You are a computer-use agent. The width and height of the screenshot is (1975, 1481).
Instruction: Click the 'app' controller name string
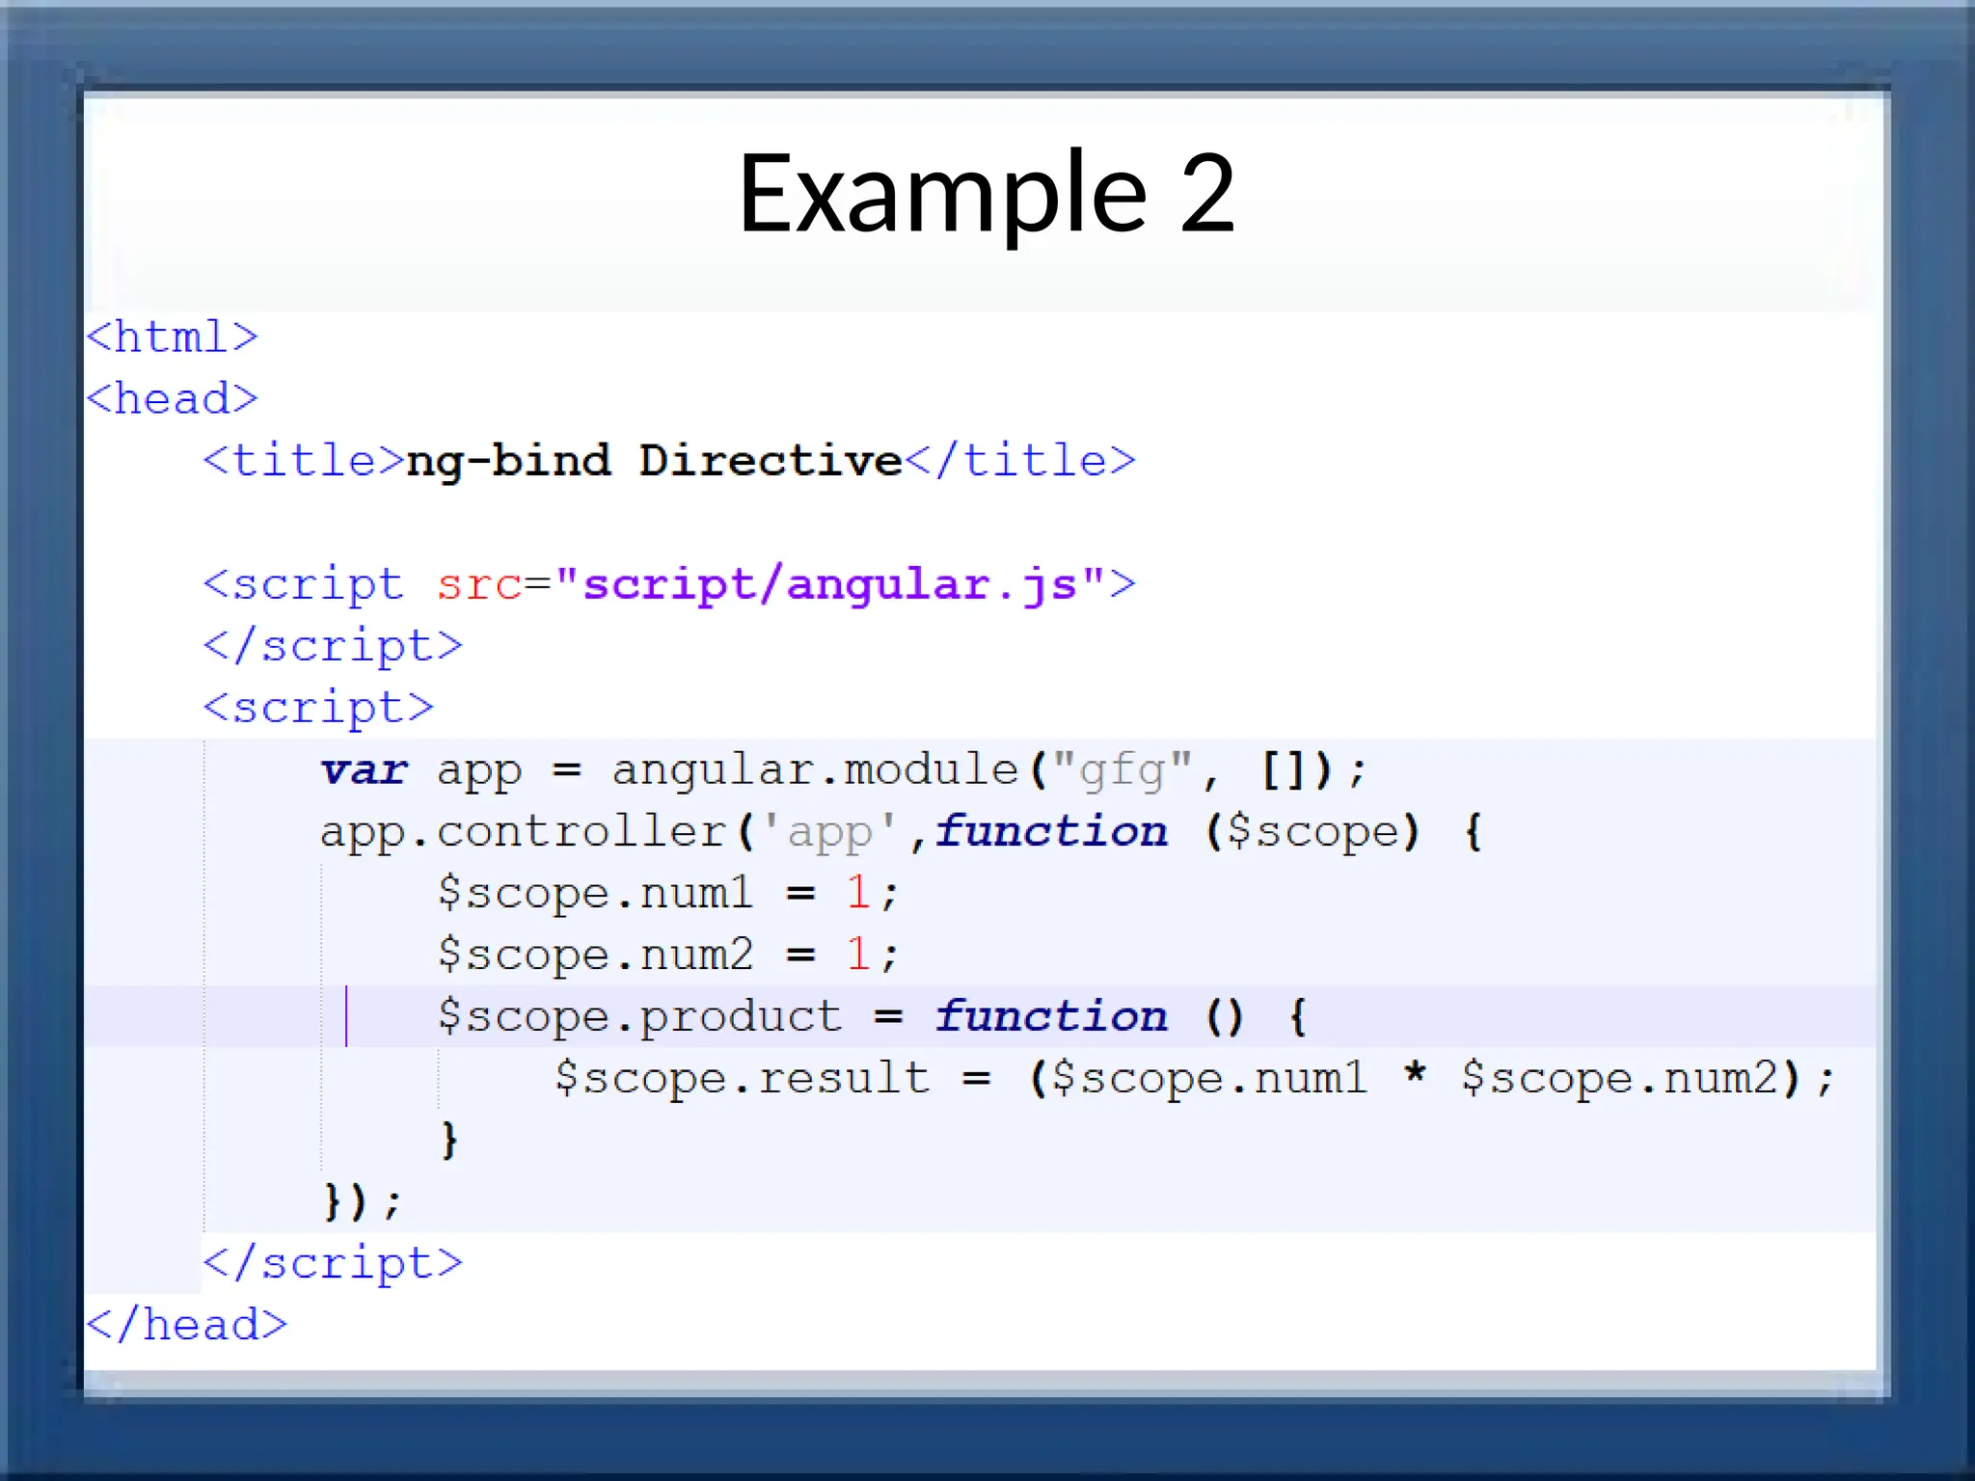830,832
